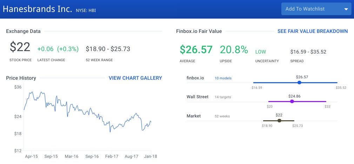
Task: Click the 52 weeks label
Action: [222, 116]
